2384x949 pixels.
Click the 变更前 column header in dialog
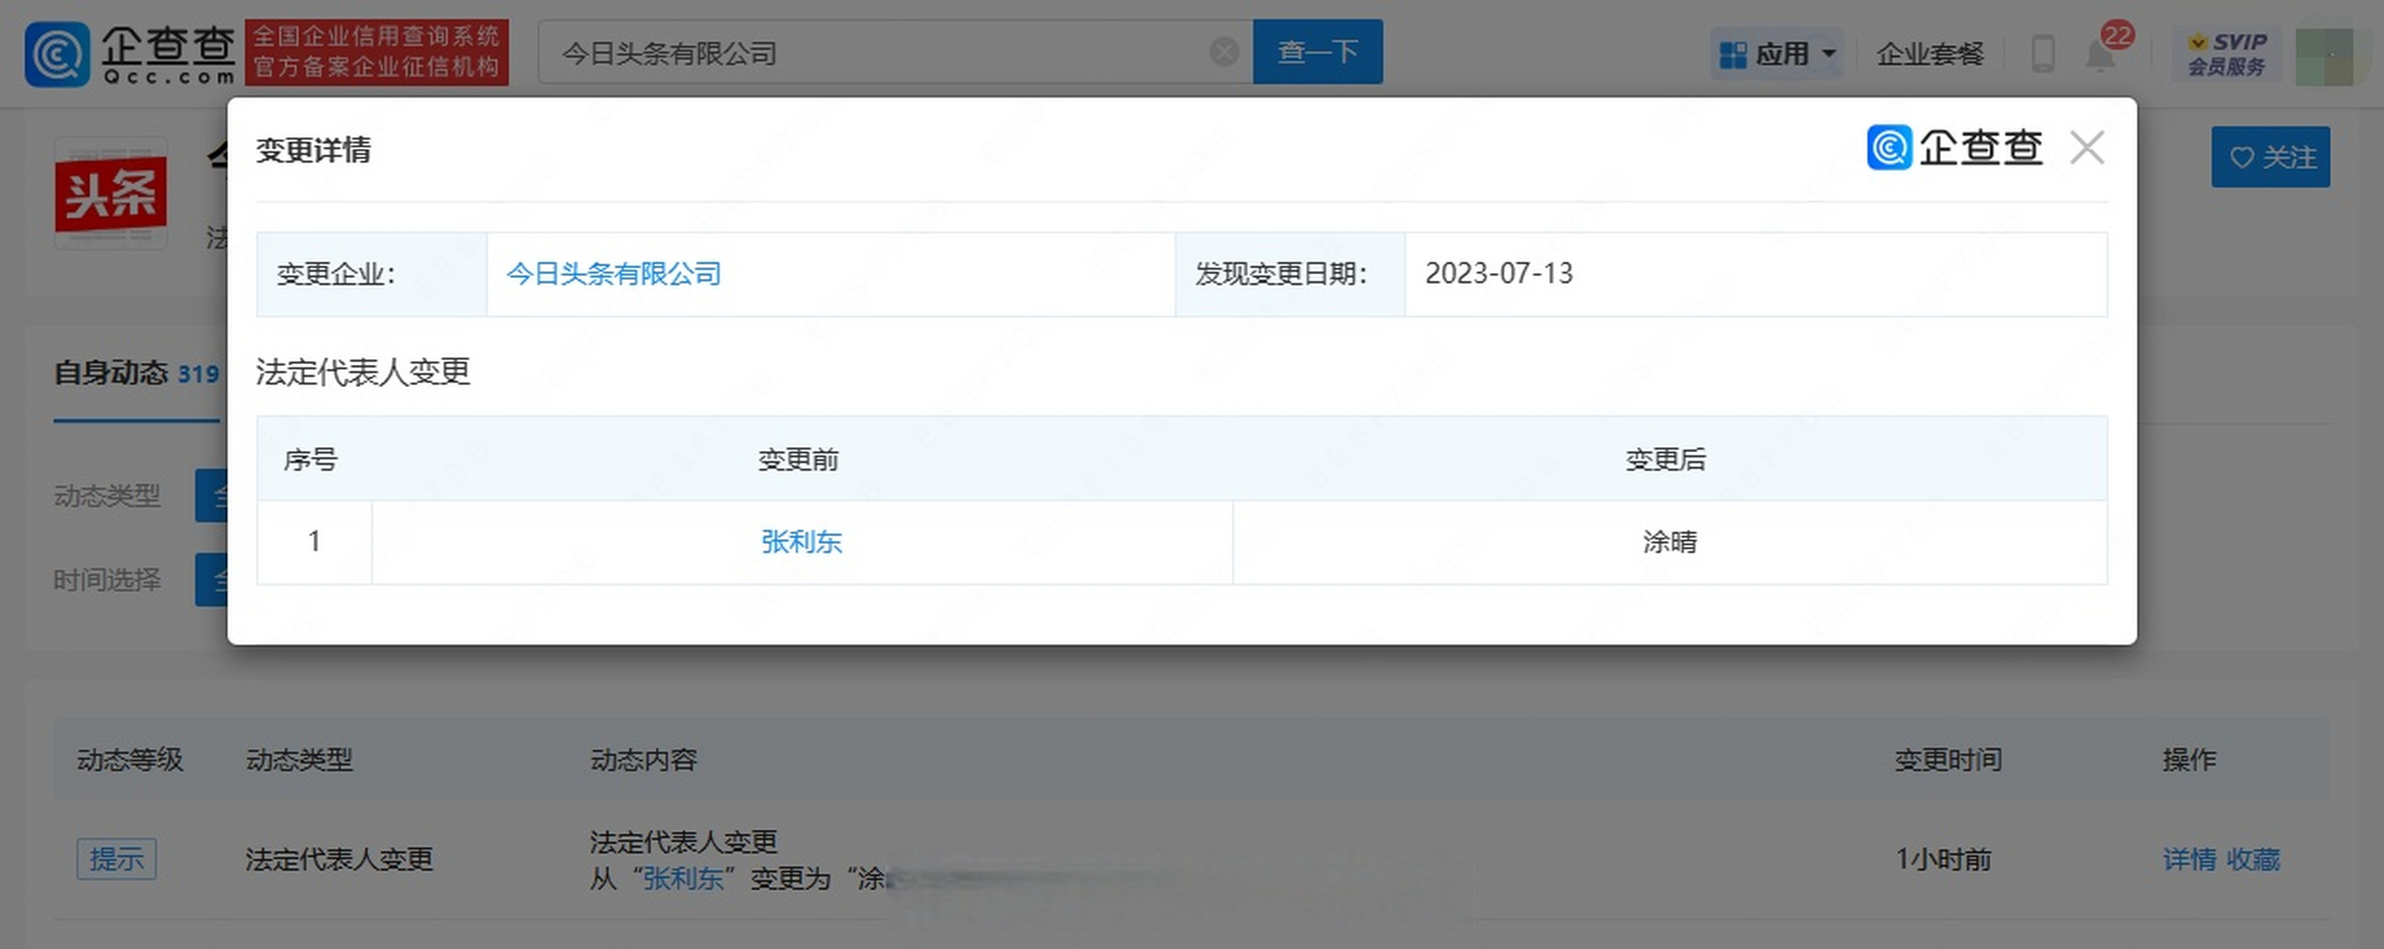tap(798, 460)
